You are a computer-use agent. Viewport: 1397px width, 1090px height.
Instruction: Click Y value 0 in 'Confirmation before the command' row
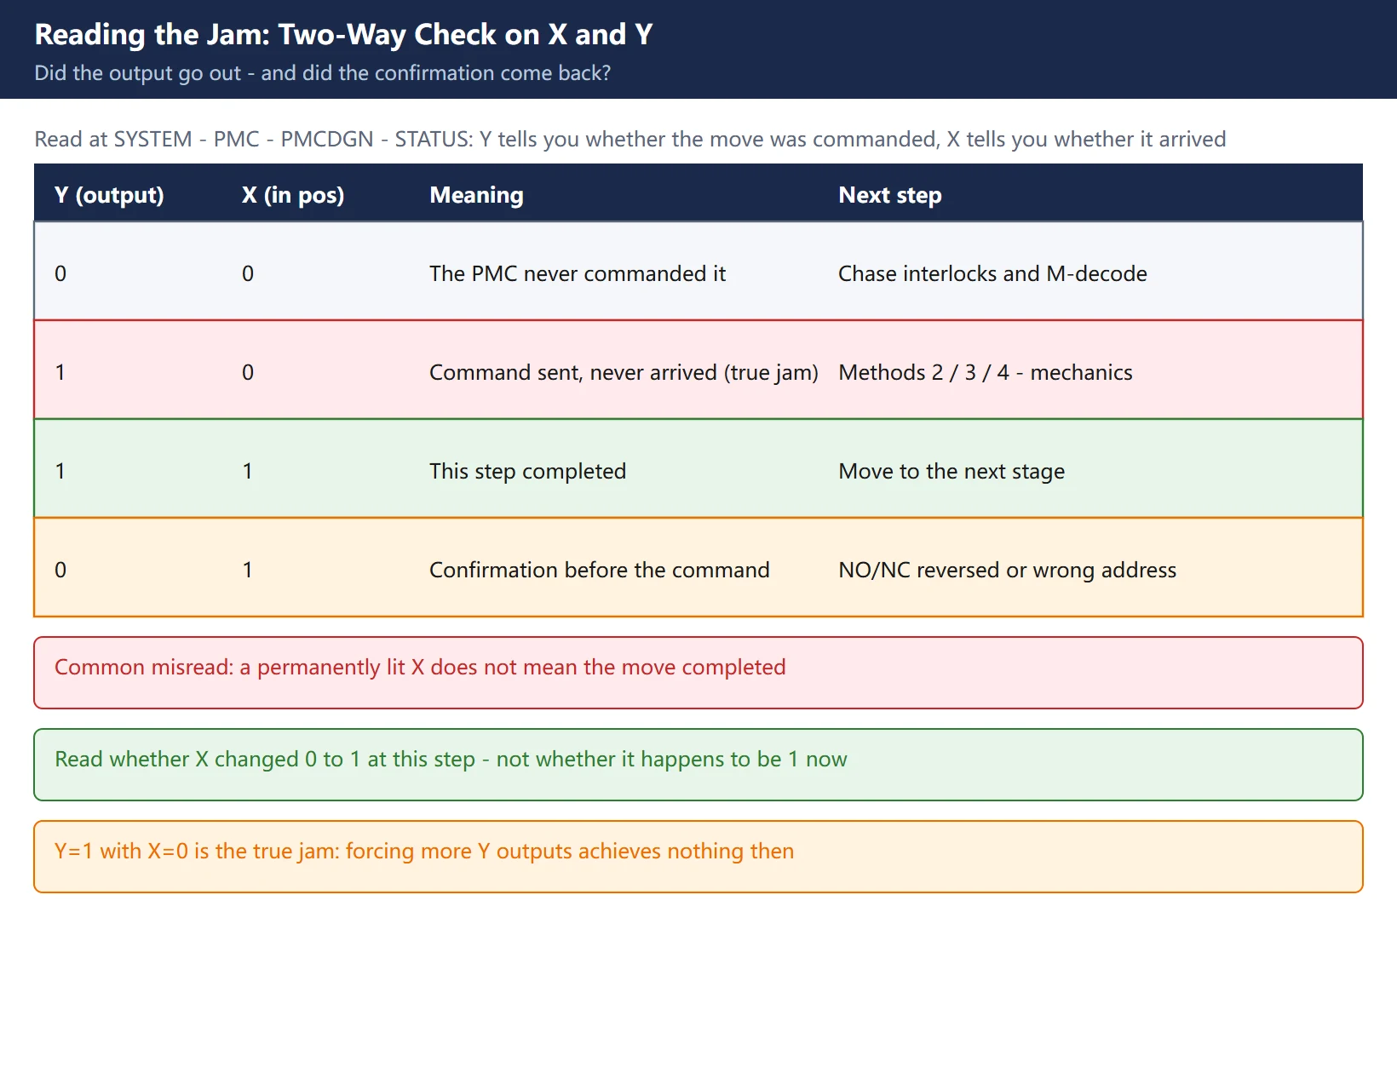[60, 570]
